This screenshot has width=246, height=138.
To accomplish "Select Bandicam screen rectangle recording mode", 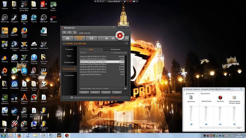I will pos(80,38).
